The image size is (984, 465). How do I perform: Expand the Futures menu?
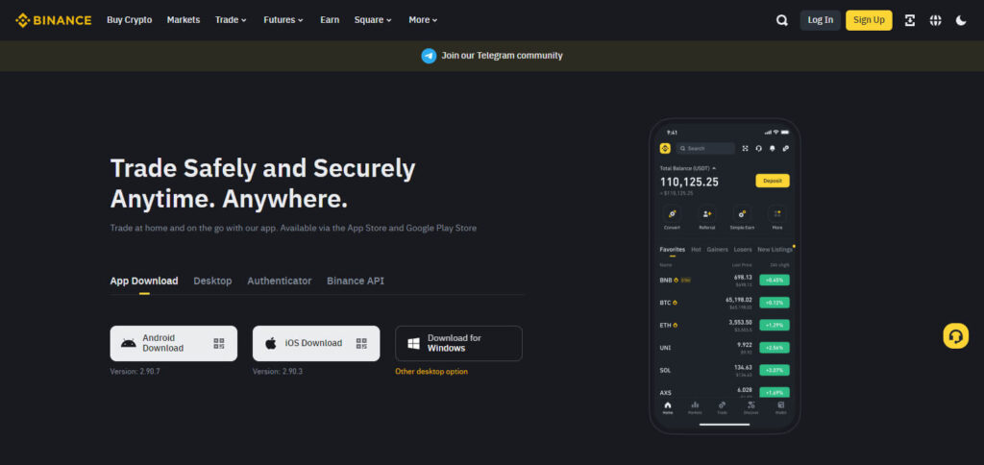click(x=283, y=20)
